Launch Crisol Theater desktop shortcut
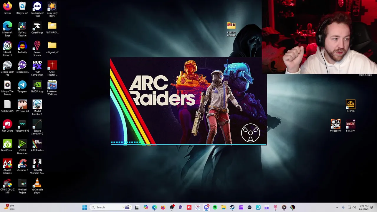Viewport: 377px width, 212px height. click(52, 68)
